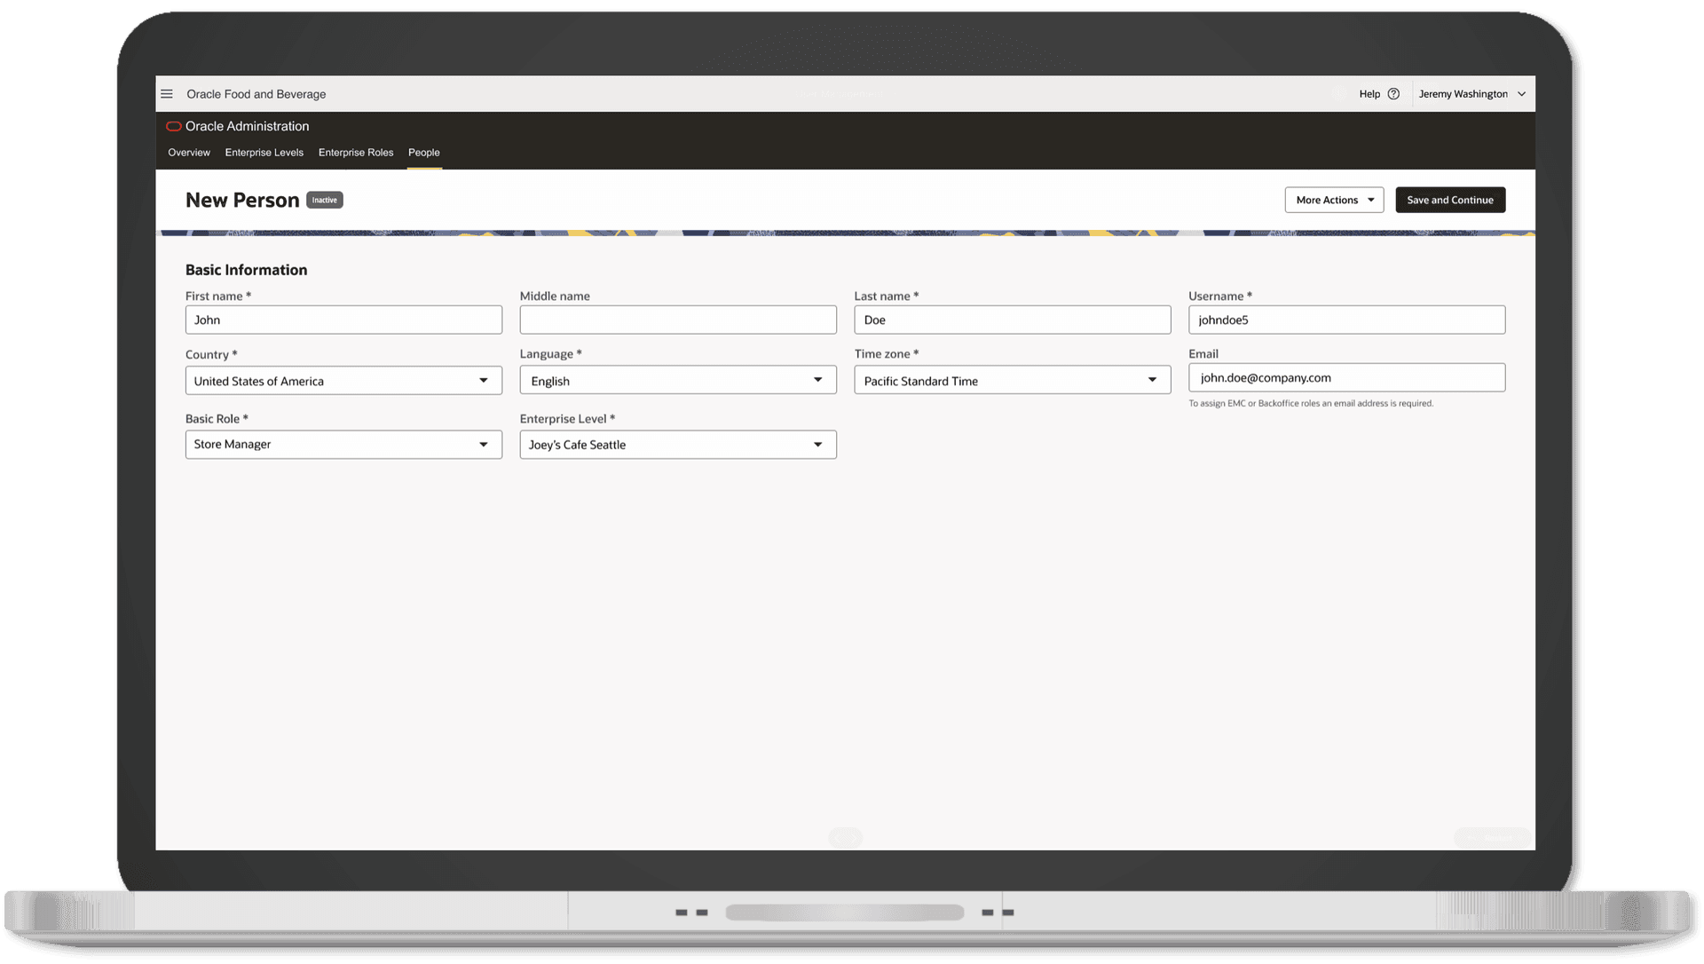Click the Last name input field
Screen dimensions: 1704x964
coord(1013,320)
